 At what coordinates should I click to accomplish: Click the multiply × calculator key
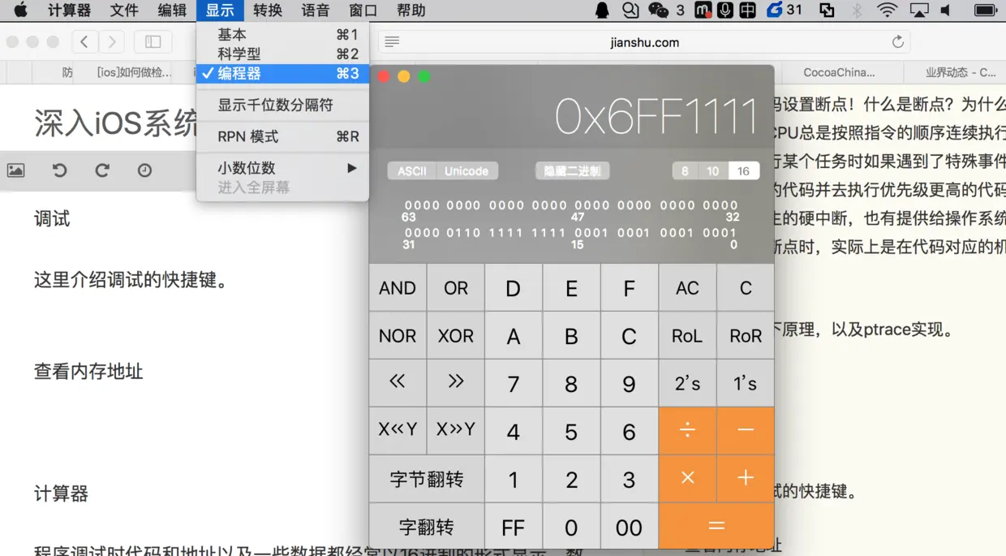click(x=687, y=478)
